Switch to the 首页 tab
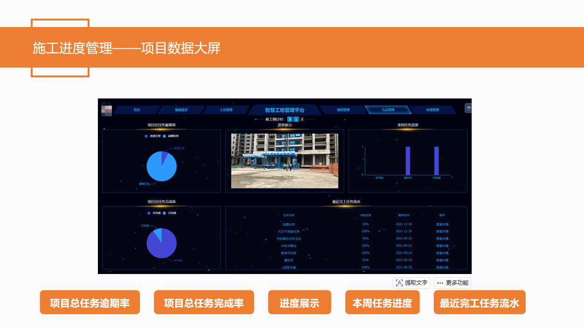584x329 pixels. click(x=137, y=110)
